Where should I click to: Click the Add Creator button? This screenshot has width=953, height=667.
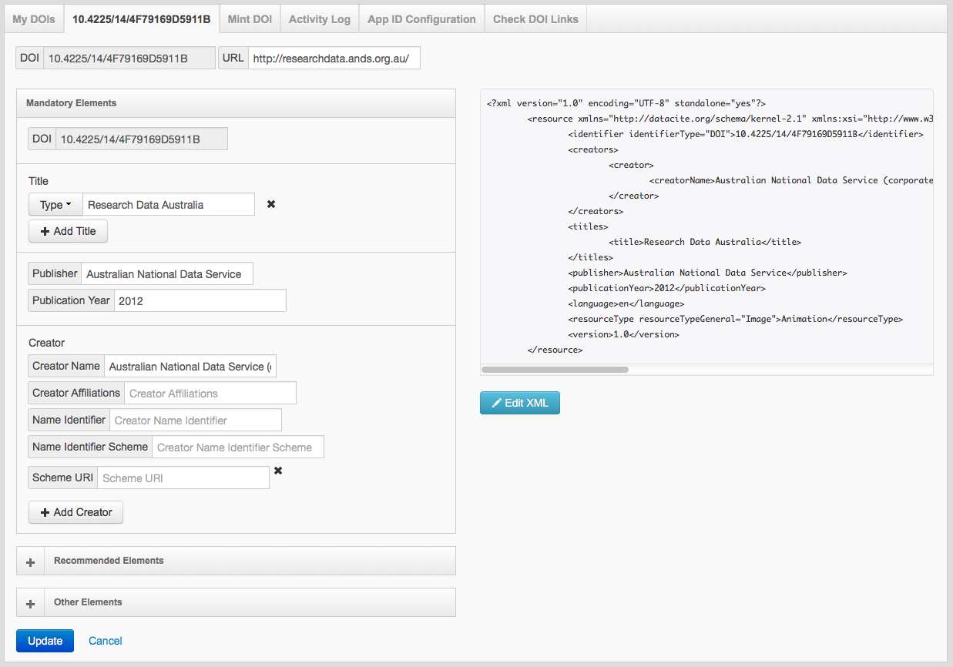pos(76,512)
